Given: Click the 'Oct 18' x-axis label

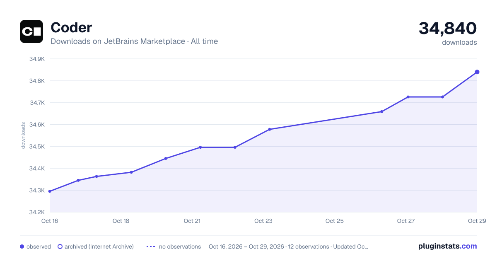Looking at the screenshot, I should pyautogui.click(x=121, y=221).
